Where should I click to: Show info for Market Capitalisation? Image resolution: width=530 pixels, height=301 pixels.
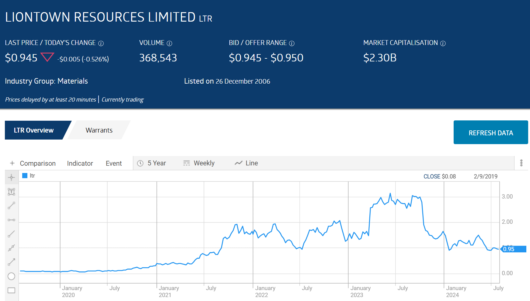click(x=443, y=43)
